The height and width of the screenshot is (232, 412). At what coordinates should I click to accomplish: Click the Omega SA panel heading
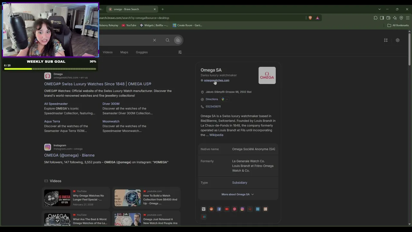coord(211,70)
